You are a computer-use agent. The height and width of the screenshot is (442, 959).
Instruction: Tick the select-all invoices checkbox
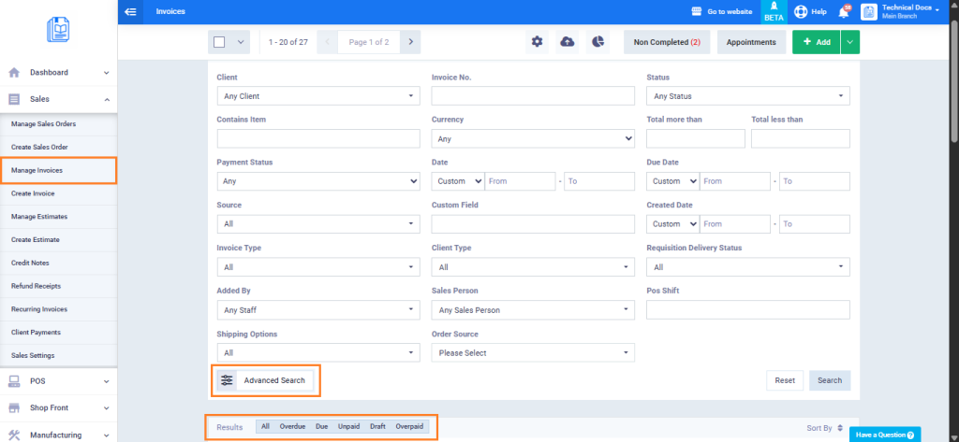coord(219,42)
